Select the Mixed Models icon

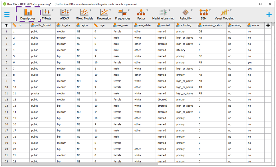tap(84, 14)
